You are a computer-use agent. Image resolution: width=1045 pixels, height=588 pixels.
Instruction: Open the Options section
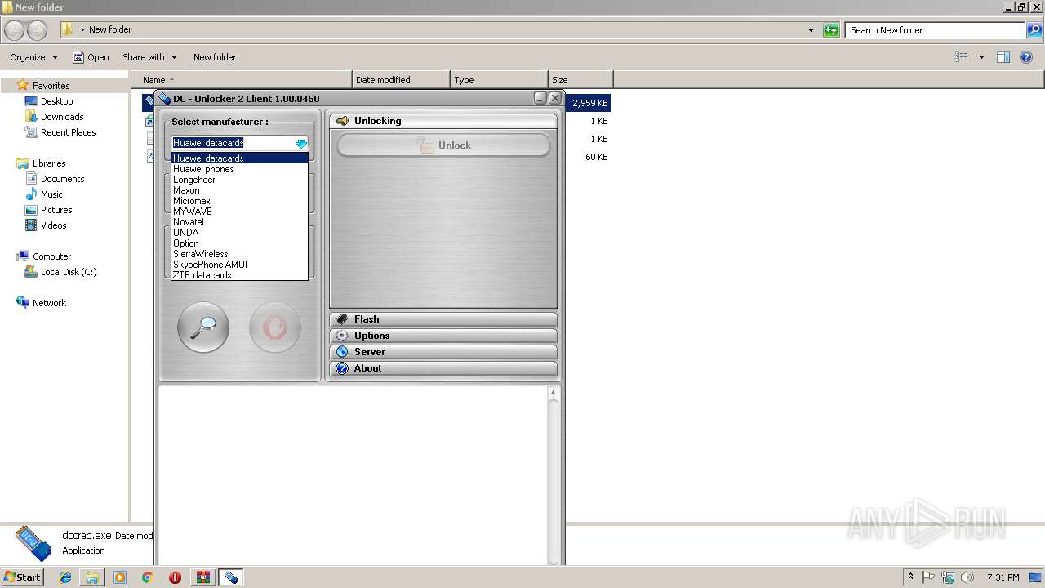[443, 336]
